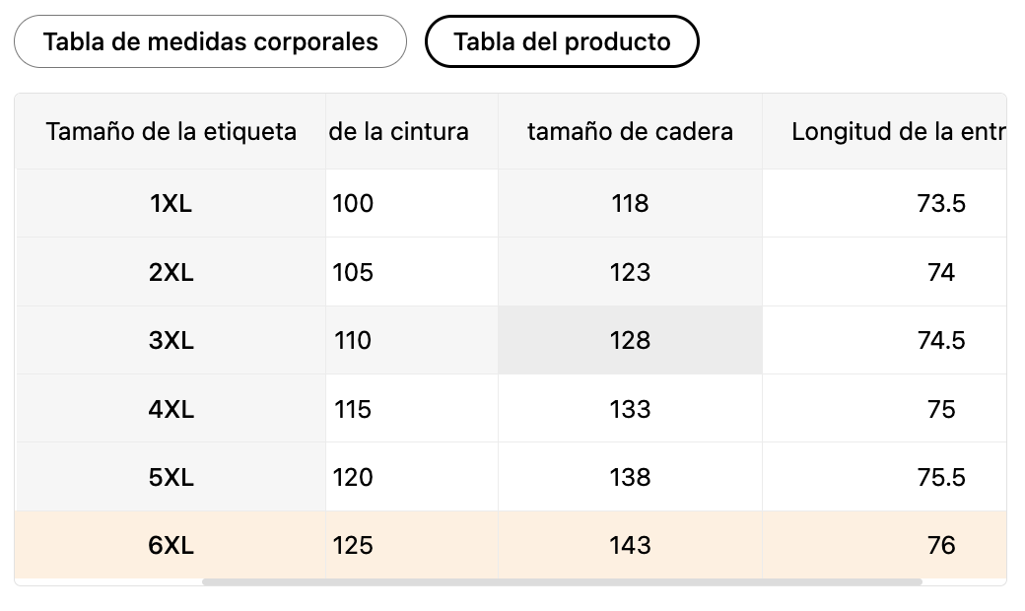Select the 3XL size row label
Screen dimensions: 1025x611
tap(171, 341)
